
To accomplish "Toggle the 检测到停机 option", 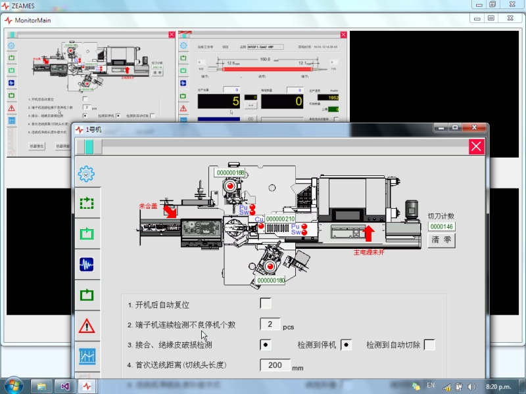I will coord(347,345).
